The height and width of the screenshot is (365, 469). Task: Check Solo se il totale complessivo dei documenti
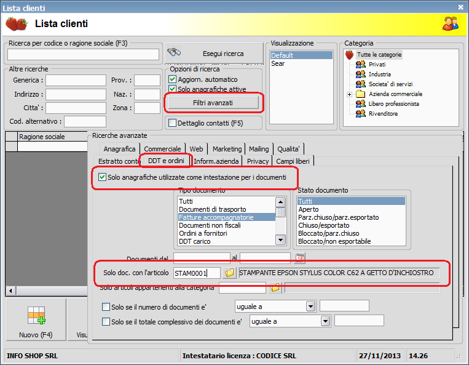point(106,321)
